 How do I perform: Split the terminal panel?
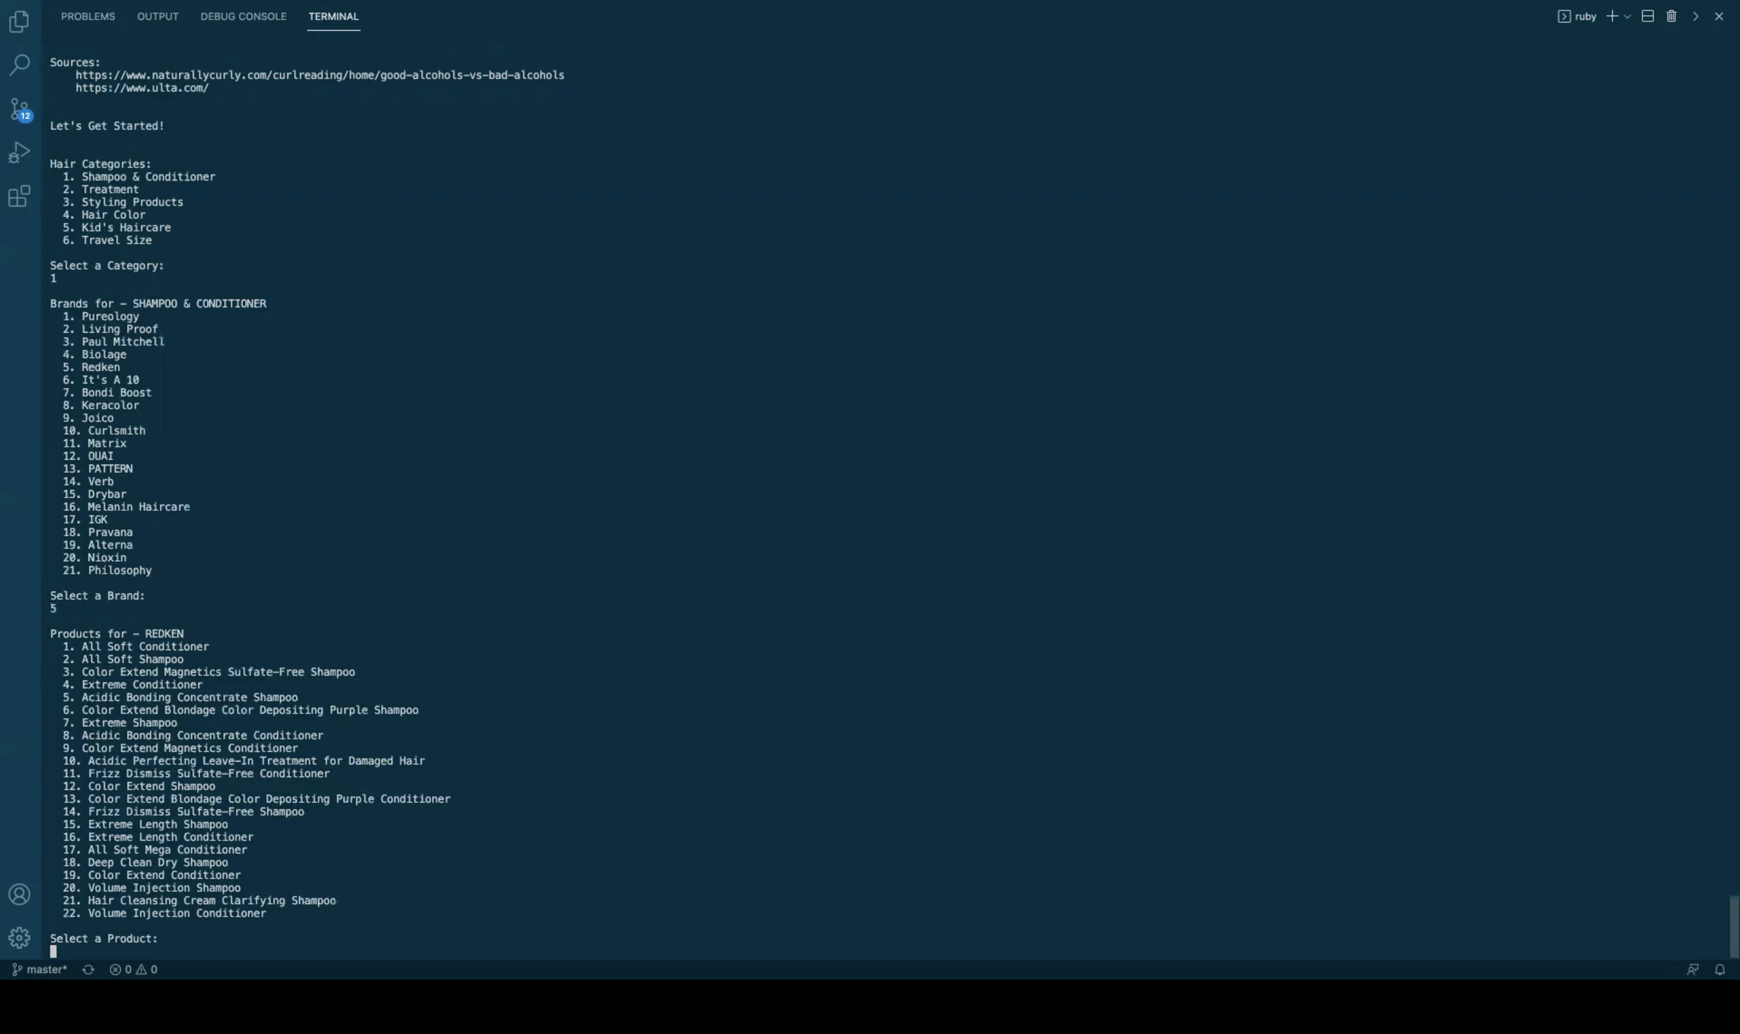(x=1647, y=16)
